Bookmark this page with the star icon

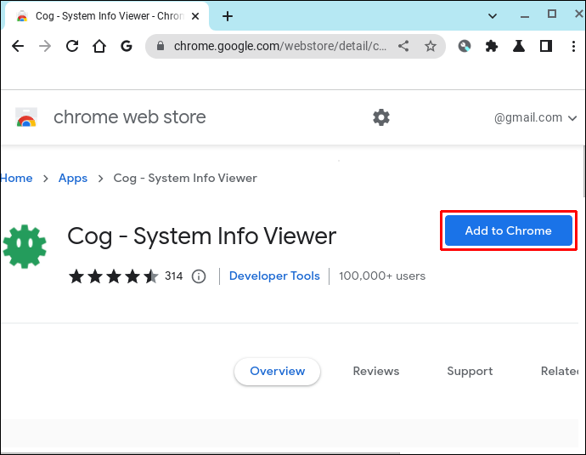(x=431, y=46)
